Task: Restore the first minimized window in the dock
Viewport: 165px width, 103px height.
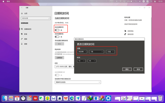Action: click(118, 98)
